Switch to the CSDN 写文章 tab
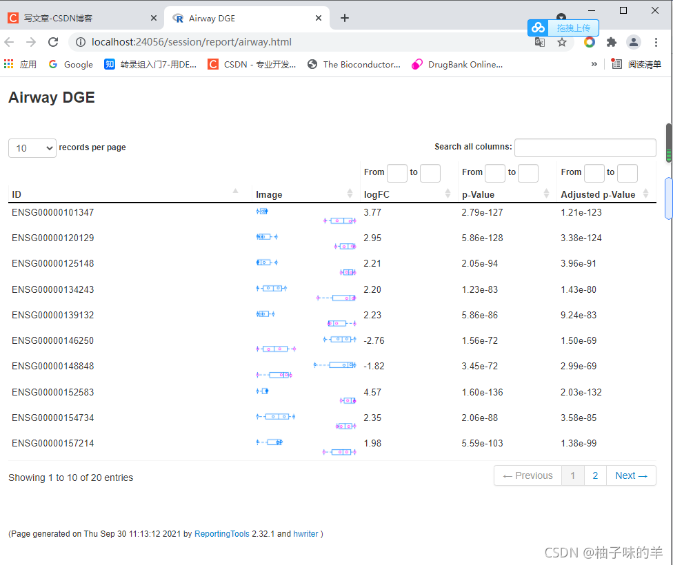Viewport: 673px width, 565px height. coord(76,18)
